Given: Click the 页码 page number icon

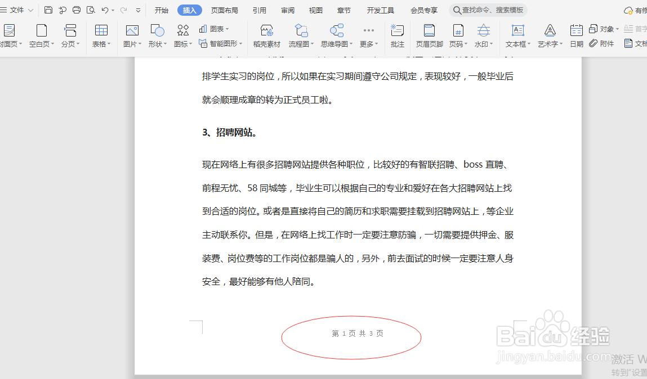Looking at the screenshot, I should [458, 30].
